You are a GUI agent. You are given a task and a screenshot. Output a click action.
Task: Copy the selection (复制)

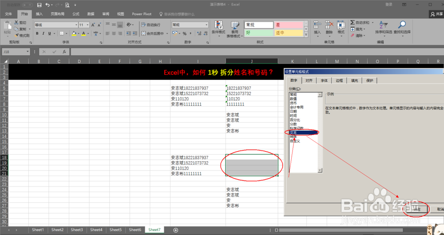(20, 29)
